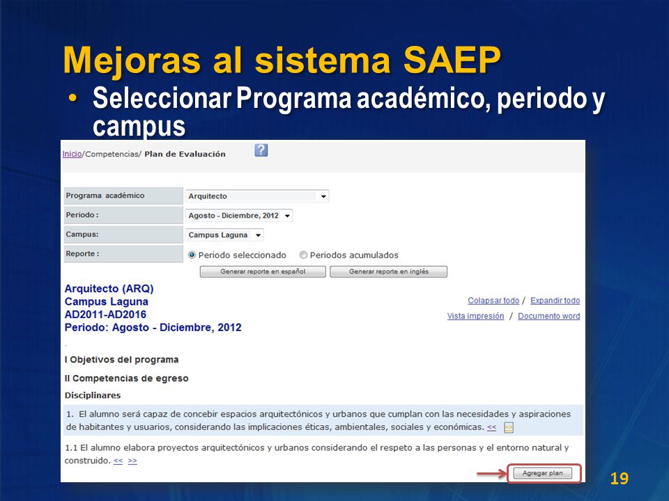The width and height of the screenshot is (669, 501).
Task: Click the Disciplinares subheading
Action: tap(93, 395)
